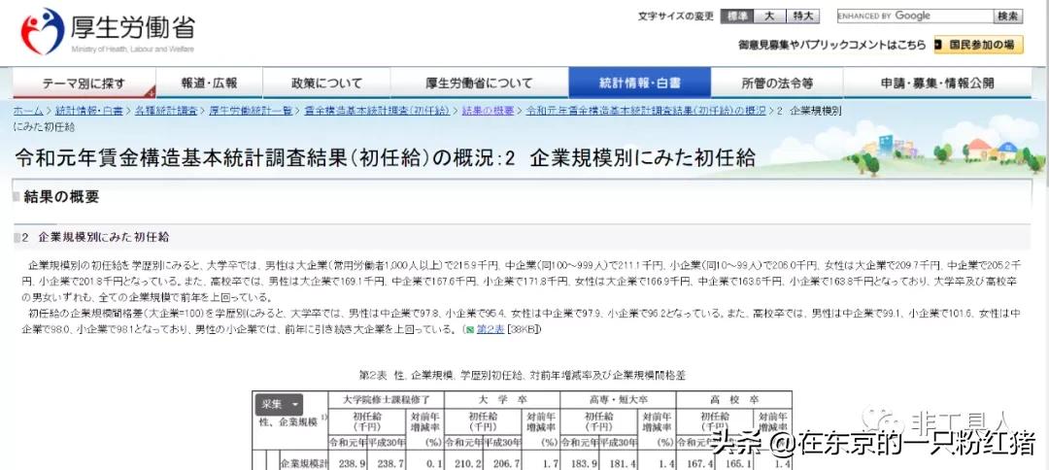This screenshot has width=1049, height=470.
Task: Click table cell value 210.2
Action: coord(468,462)
